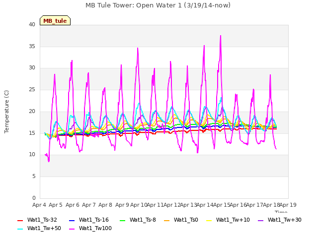
Task: Click the 25 y-axis tick label
Action: (32, 89)
